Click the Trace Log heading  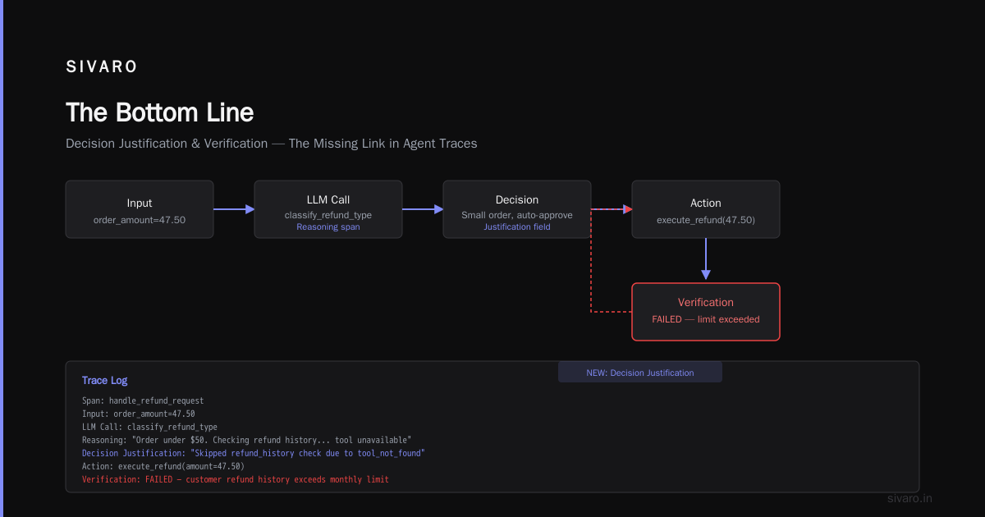click(104, 381)
